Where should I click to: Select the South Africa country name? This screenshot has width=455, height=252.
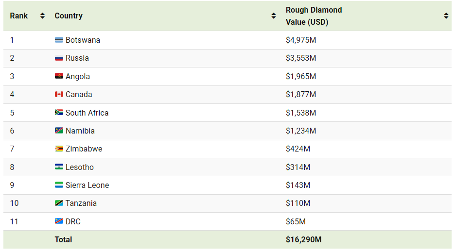(87, 113)
